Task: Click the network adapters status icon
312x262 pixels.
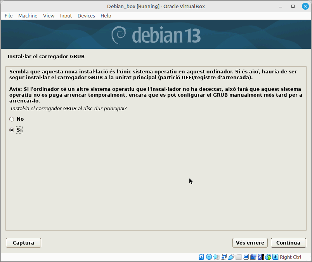Action: click(x=224, y=257)
